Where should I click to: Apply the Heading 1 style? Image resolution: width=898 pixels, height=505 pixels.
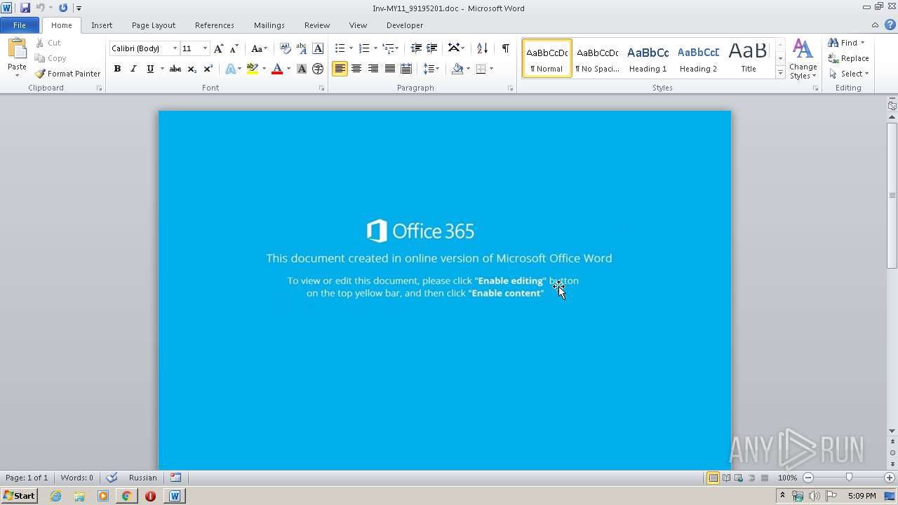tap(648, 58)
